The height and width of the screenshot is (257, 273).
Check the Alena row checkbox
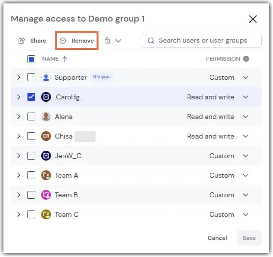[x=31, y=117]
